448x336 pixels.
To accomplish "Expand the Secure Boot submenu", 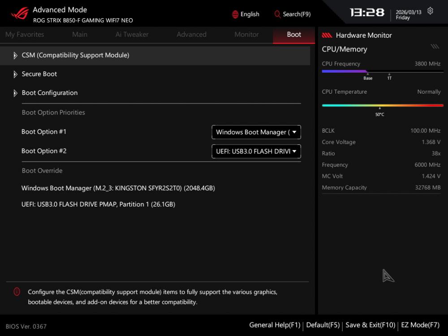I will click(39, 74).
